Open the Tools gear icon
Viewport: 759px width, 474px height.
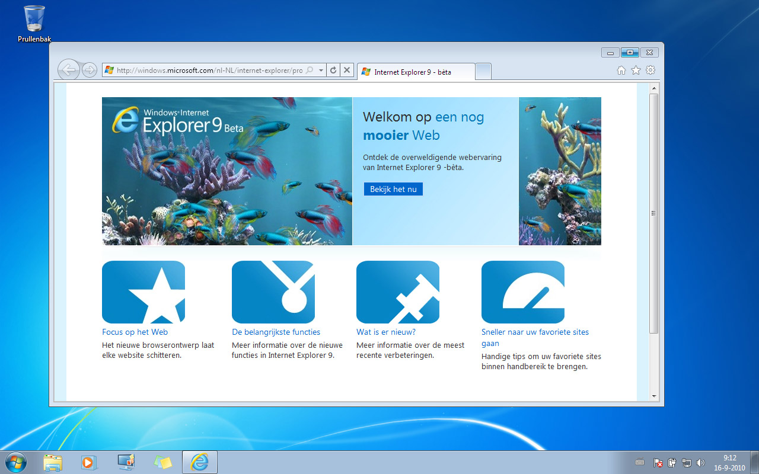[x=650, y=70]
